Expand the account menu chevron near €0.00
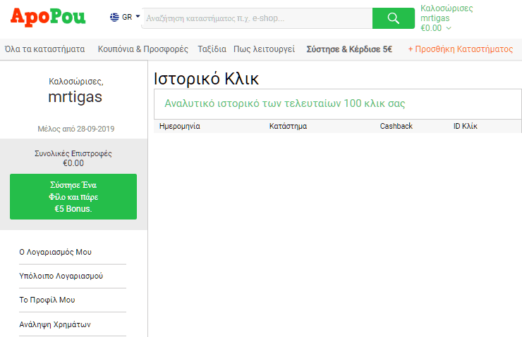 tap(449, 28)
